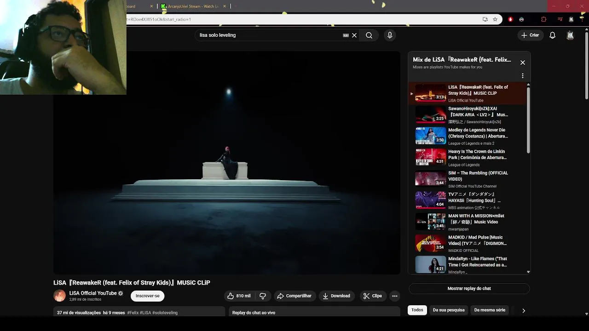Play the DARK ARIA LV2 thumbnail
Screen dimensions: 589x331
pyautogui.click(x=430, y=114)
